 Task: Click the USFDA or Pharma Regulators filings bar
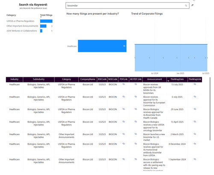46,21
